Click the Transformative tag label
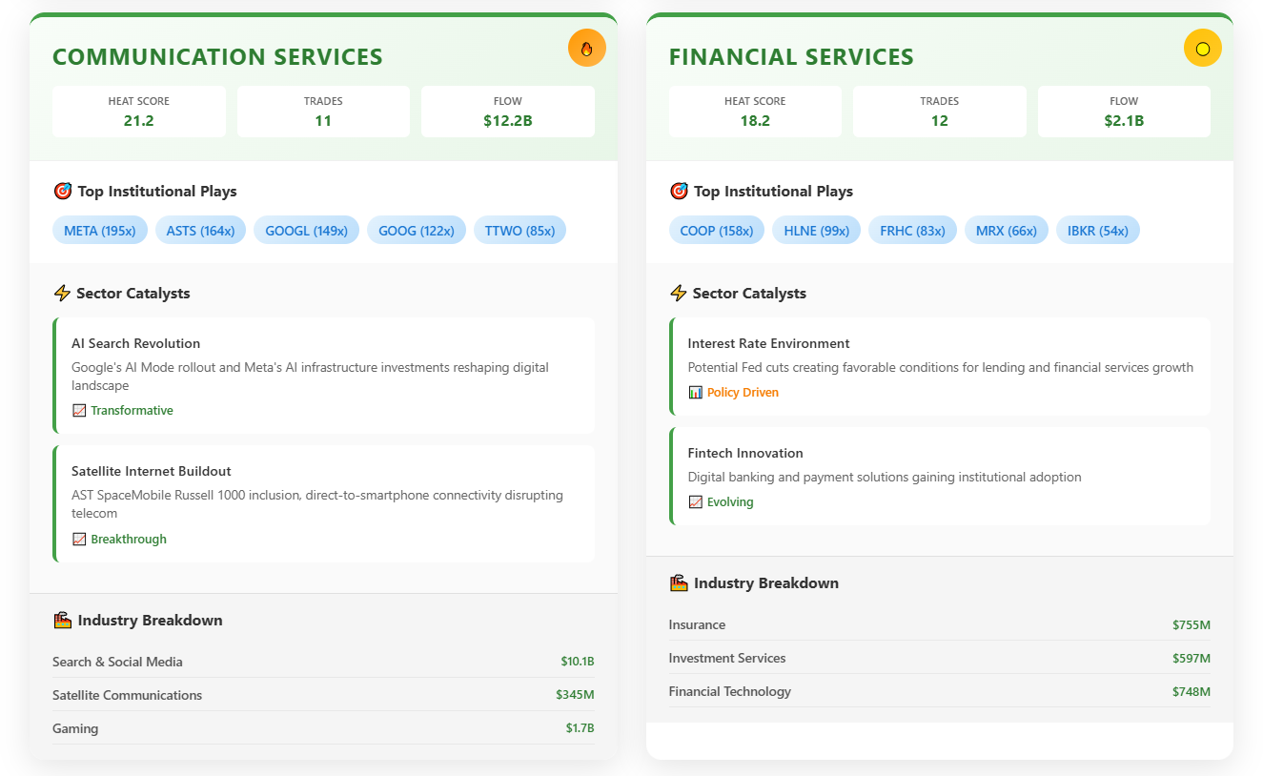This screenshot has height=776, width=1263. point(132,411)
